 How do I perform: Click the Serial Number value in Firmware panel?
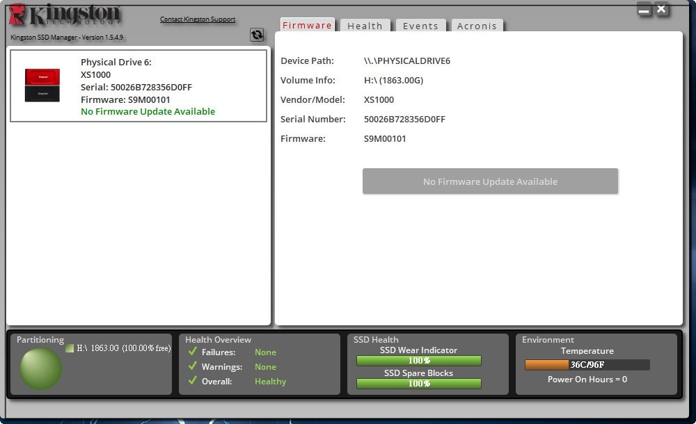pos(404,120)
